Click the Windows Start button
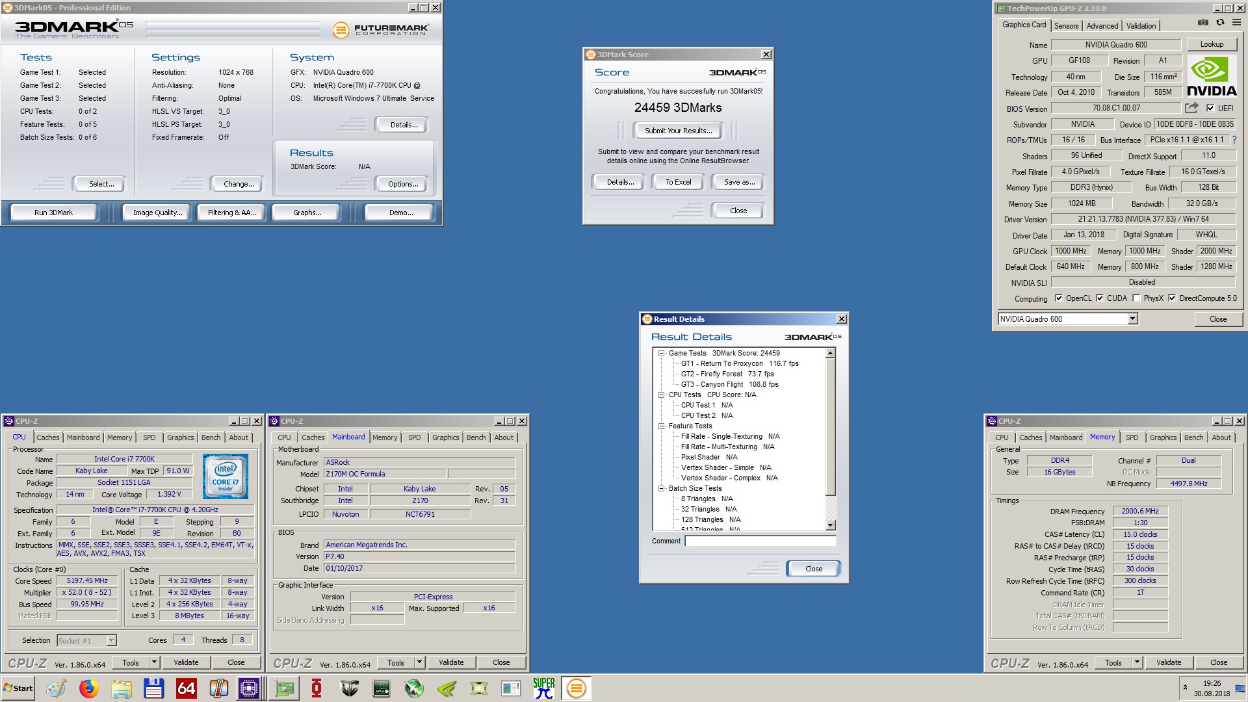Screen dimensions: 1248x702 (18, 688)
